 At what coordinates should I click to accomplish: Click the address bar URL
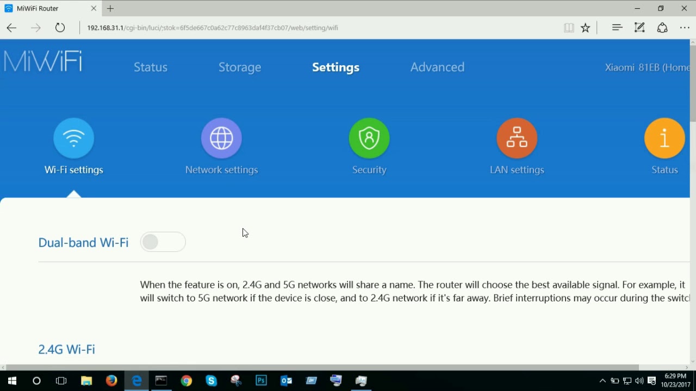pos(213,28)
